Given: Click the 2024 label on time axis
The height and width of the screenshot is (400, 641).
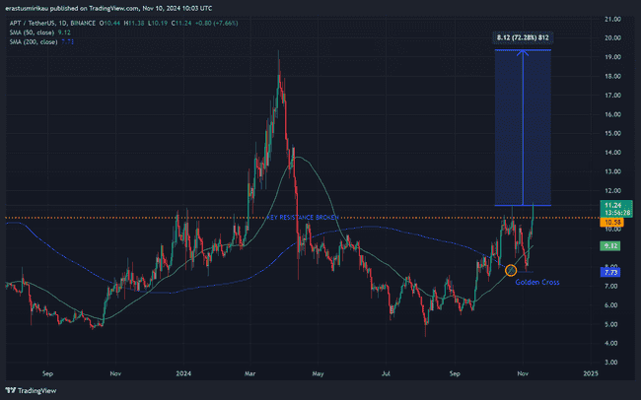Looking at the screenshot, I should click(180, 374).
